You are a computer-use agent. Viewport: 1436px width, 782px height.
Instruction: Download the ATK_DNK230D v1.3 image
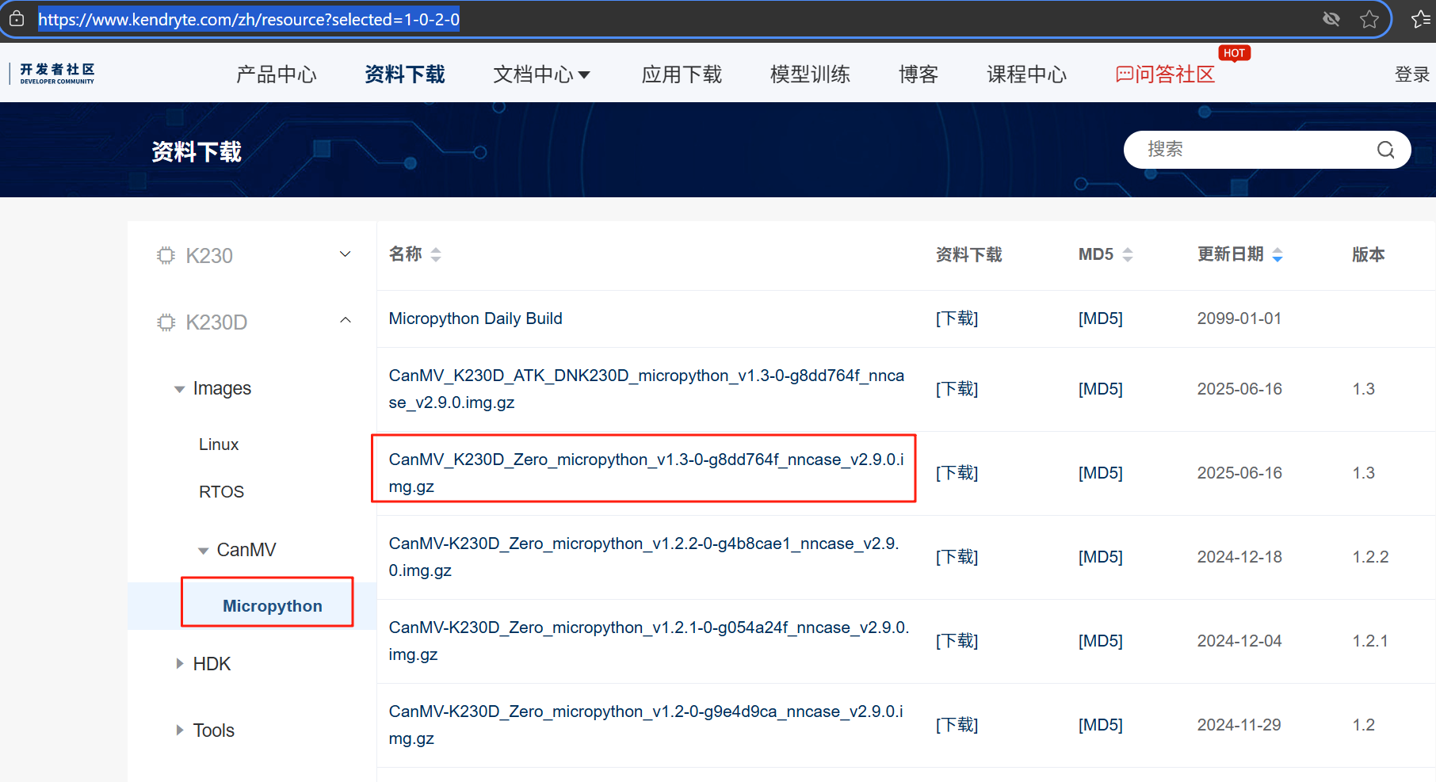pyautogui.click(x=957, y=389)
